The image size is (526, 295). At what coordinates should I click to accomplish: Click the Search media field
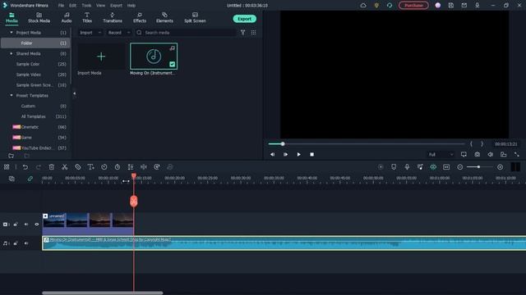coord(186,33)
